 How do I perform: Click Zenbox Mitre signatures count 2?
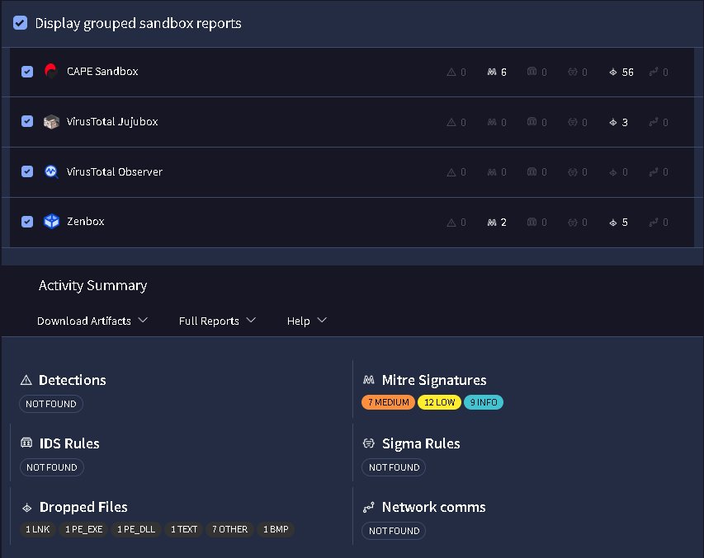point(503,223)
